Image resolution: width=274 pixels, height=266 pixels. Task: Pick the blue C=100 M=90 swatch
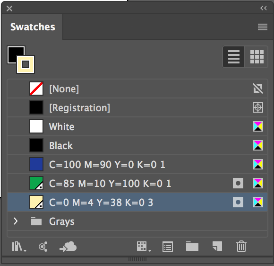(x=137, y=164)
